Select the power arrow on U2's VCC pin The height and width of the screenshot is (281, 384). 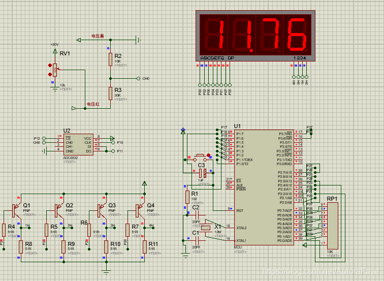(x=112, y=138)
